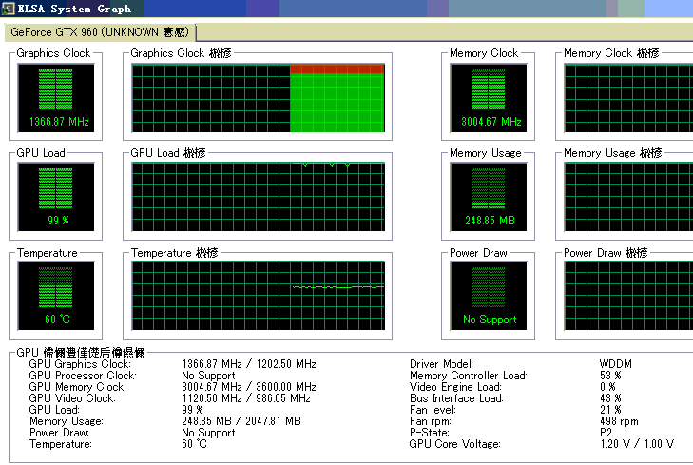Click the Power Draw gauge meter
The image size is (693, 465).
point(489,296)
